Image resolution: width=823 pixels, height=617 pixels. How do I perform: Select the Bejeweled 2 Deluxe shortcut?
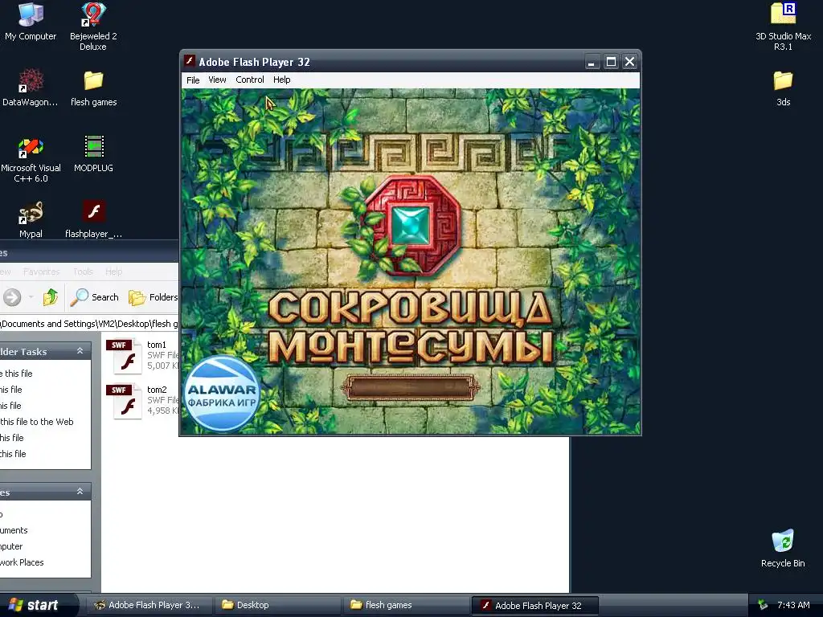tap(93, 25)
